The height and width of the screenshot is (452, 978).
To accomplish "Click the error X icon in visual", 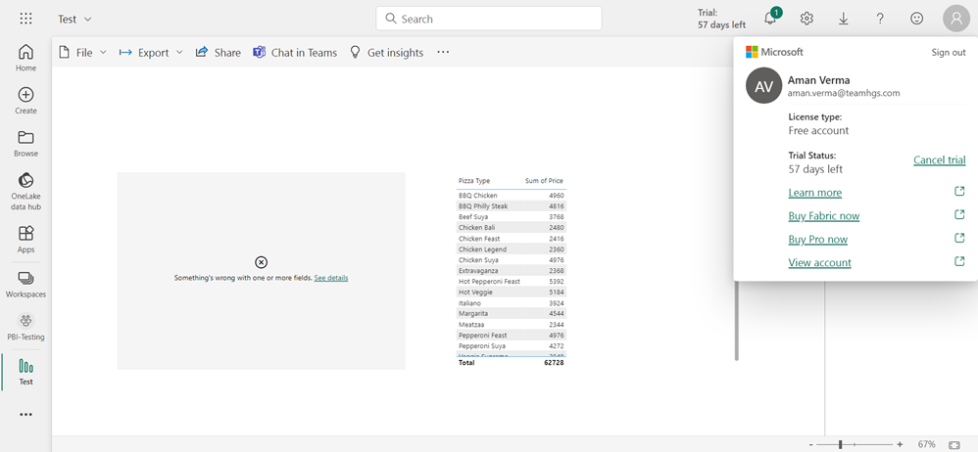I will (262, 262).
